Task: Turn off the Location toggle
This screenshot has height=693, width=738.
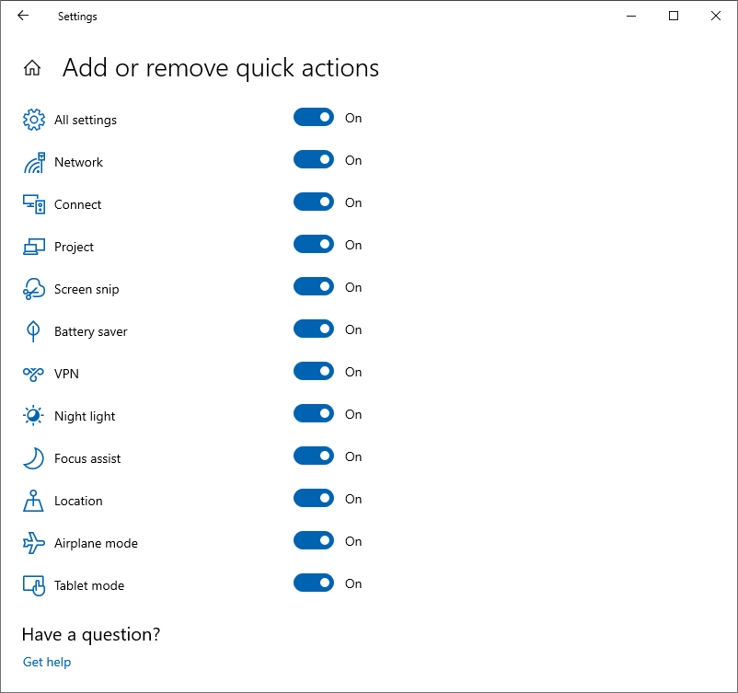Action: tap(314, 498)
